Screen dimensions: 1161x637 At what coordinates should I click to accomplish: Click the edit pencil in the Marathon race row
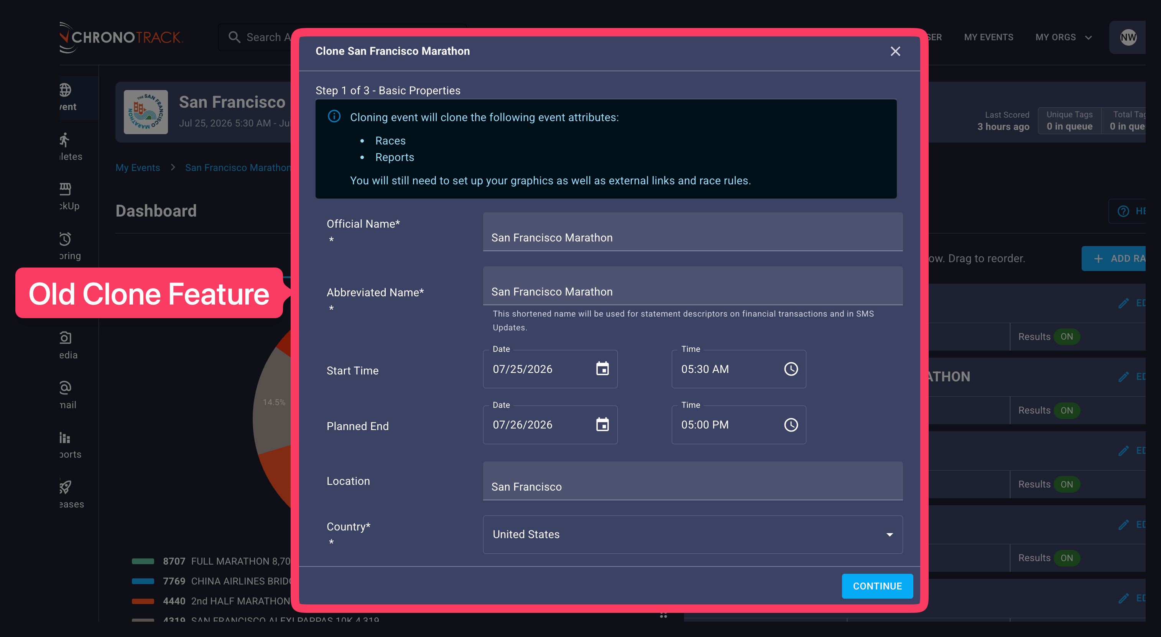click(1123, 377)
